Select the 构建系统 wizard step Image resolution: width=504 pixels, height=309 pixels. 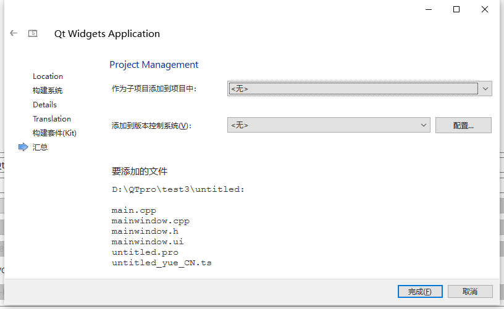pyautogui.click(x=48, y=91)
